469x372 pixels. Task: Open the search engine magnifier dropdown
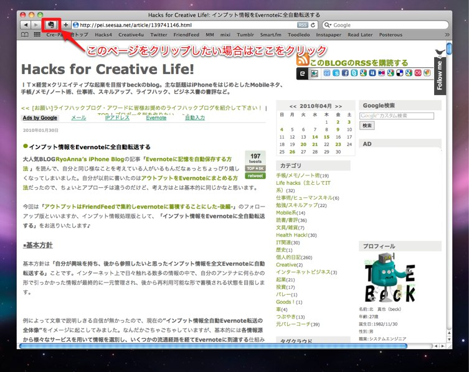(328, 25)
